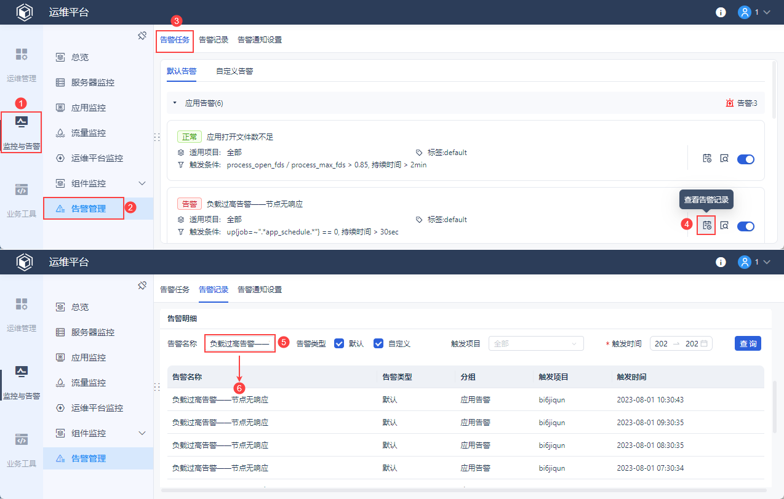784x499 pixels.
Task: View alert records for 负载过高告警——节点无响应
Action: point(707,225)
